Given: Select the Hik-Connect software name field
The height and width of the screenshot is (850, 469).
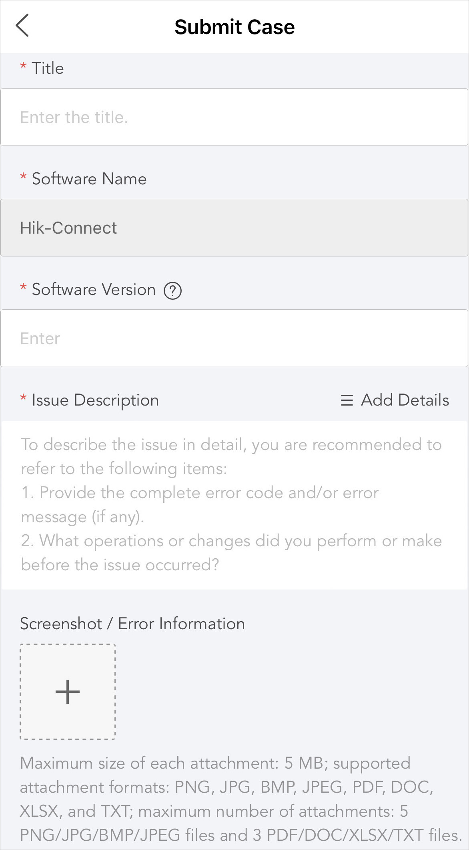Looking at the screenshot, I should [234, 228].
